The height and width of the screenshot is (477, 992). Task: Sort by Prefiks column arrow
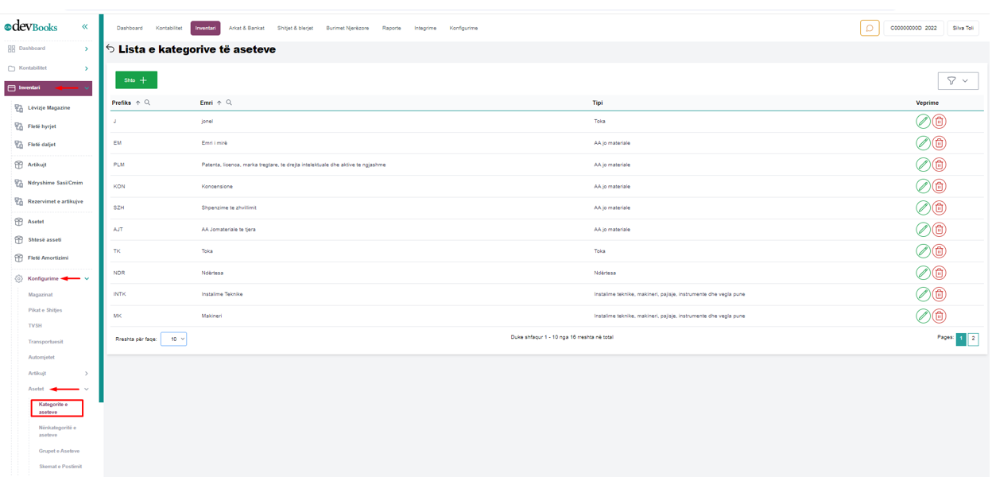pyautogui.click(x=138, y=103)
